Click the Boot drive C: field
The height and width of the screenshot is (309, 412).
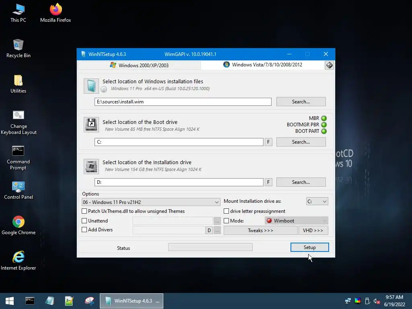click(179, 142)
